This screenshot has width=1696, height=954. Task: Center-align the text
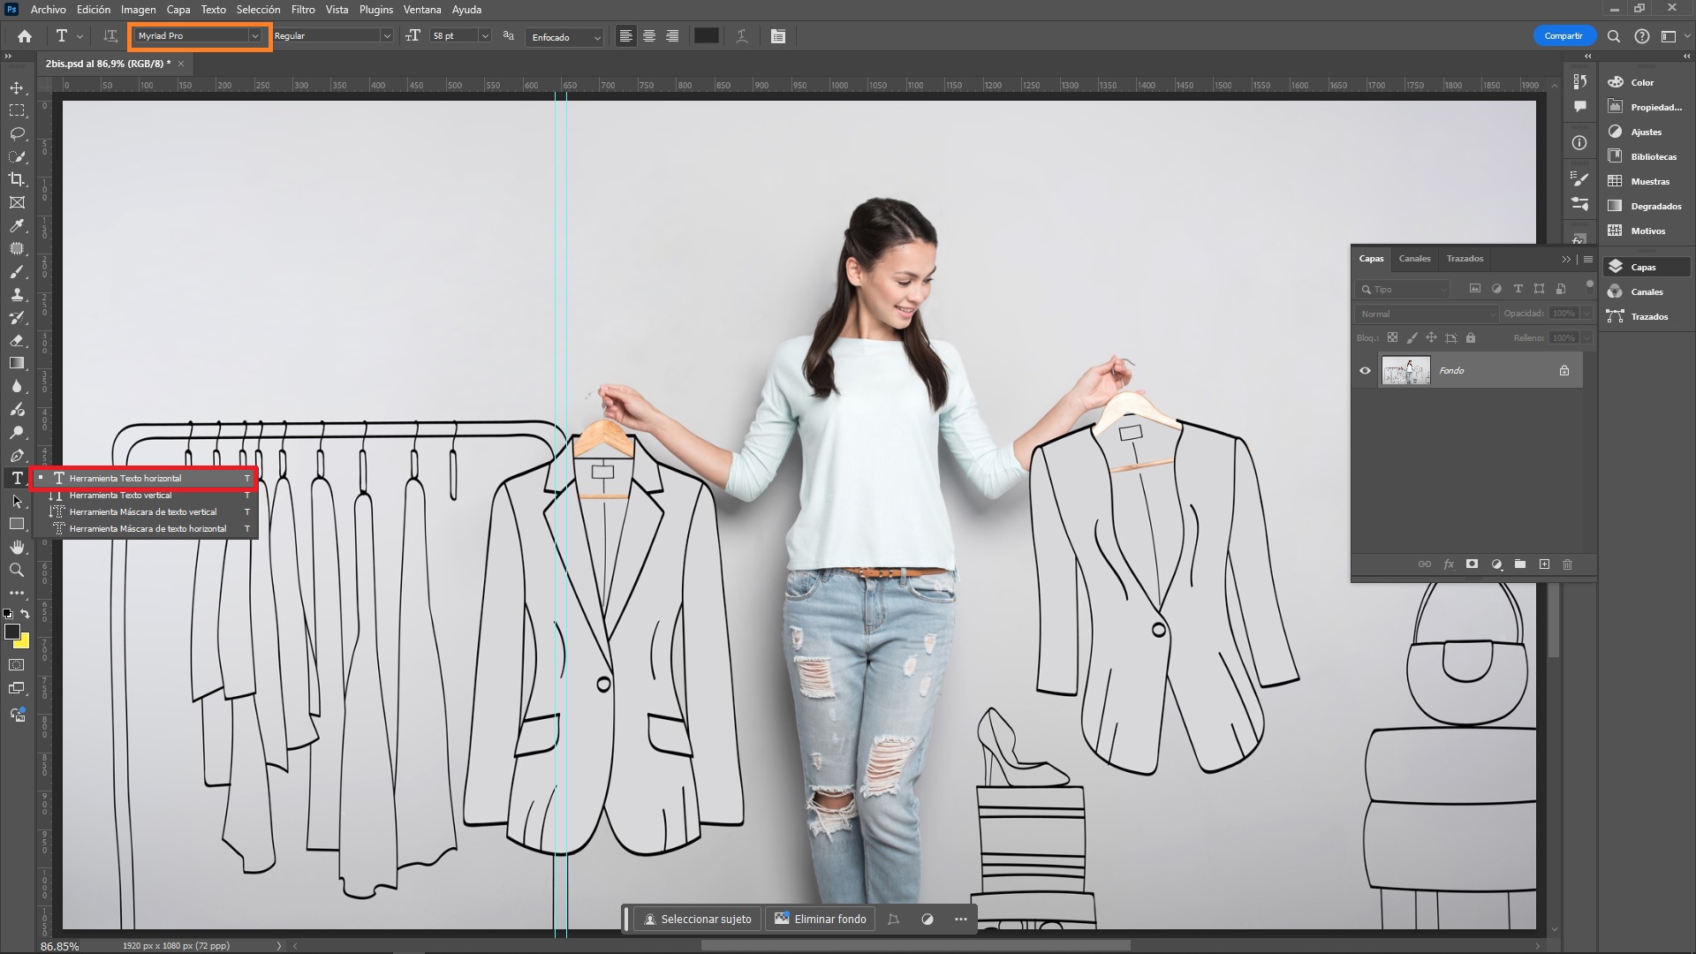coord(649,36)
